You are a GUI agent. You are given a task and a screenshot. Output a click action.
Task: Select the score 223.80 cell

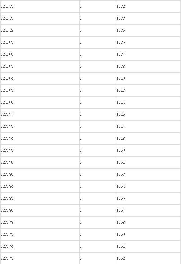(40, 210)
